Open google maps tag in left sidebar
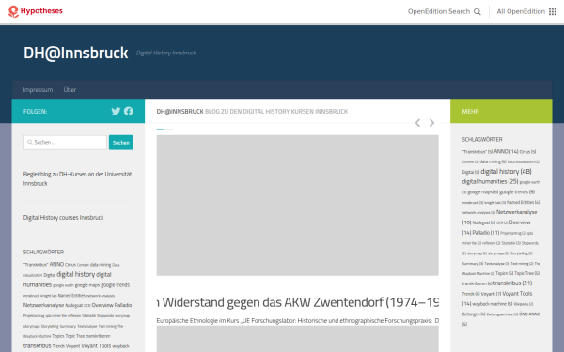 pos(87,285)
